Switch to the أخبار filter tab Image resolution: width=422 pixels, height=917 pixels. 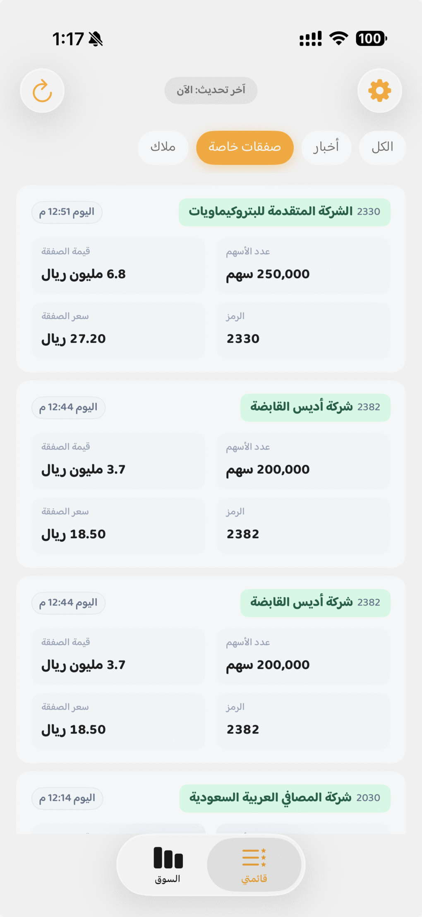(326, 147)
